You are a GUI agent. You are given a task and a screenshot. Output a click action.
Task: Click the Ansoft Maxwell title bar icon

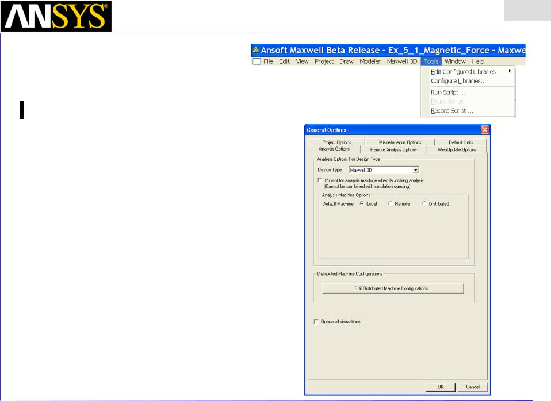256,50
